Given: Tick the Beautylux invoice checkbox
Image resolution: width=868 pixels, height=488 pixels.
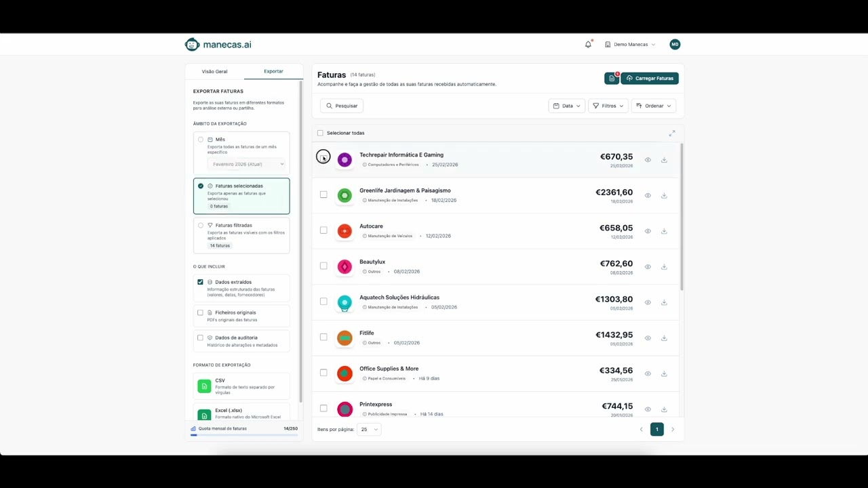Looking at the screenshot, I should click(323, 266).
